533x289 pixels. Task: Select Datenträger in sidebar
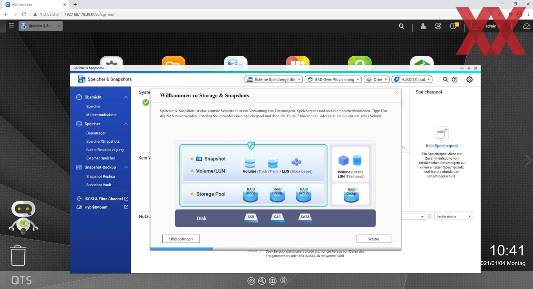pos(96,133)
